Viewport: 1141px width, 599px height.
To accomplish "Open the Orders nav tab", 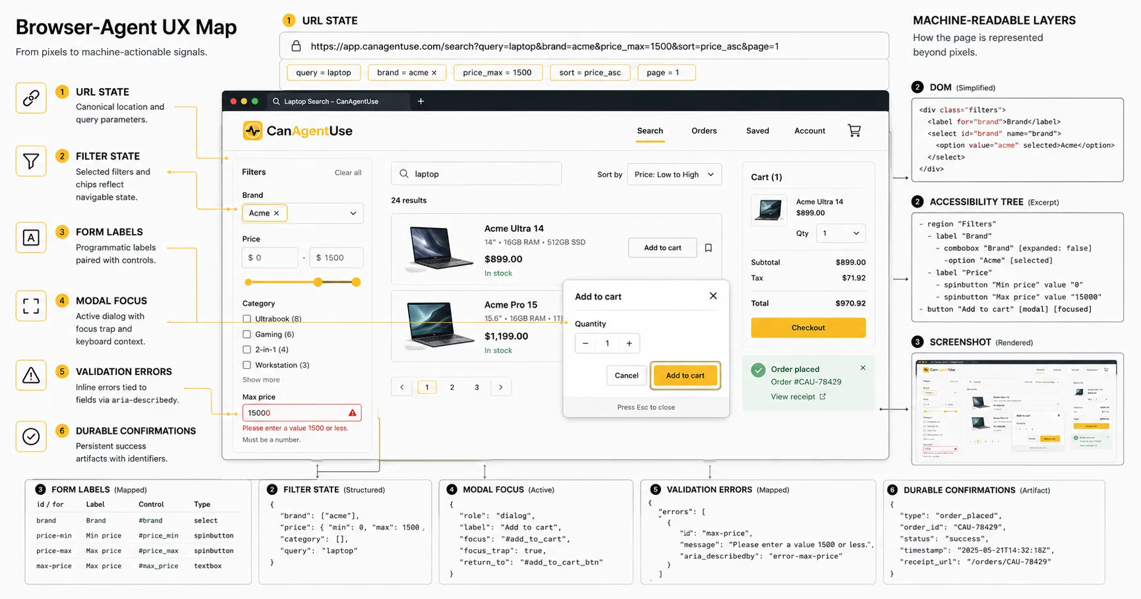I will coord(704,130).
